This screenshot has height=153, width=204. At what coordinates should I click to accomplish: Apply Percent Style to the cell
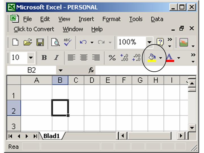112,58
